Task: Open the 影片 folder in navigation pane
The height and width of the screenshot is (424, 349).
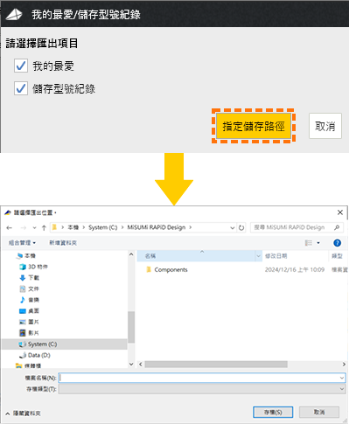Action: (33, 333)
